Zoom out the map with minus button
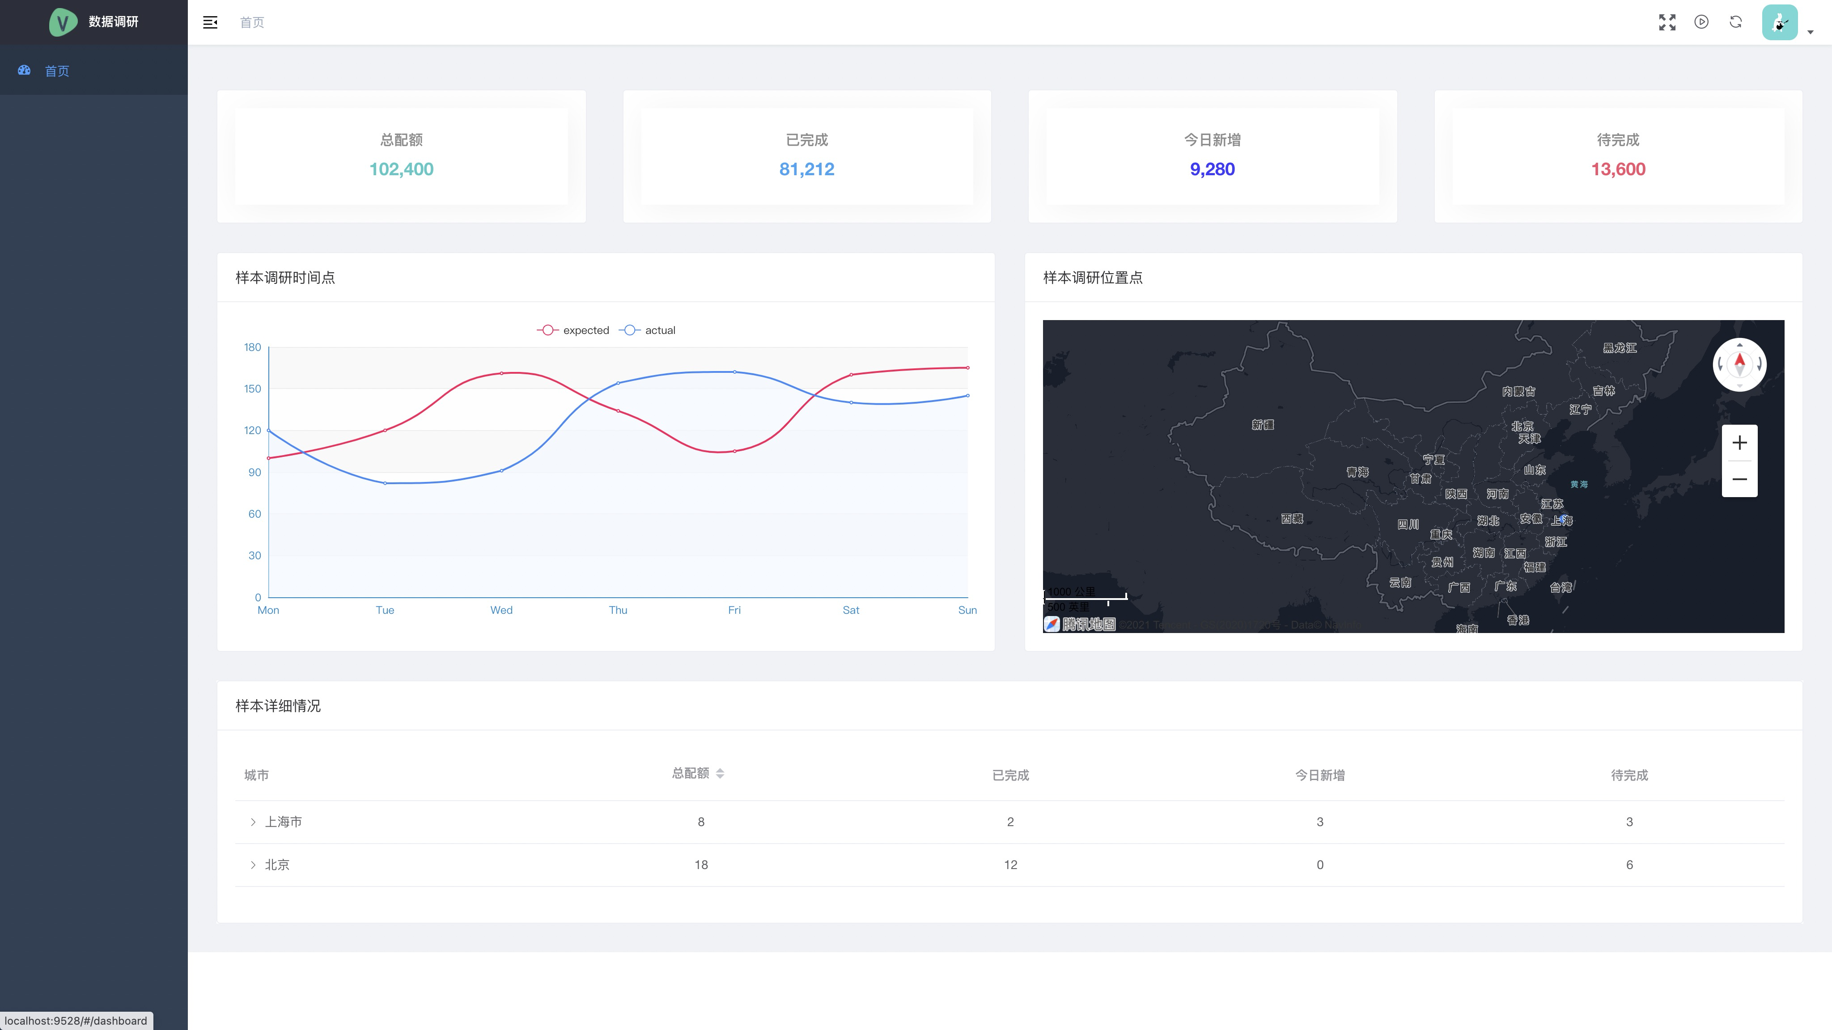 (x=1739, y=479)
